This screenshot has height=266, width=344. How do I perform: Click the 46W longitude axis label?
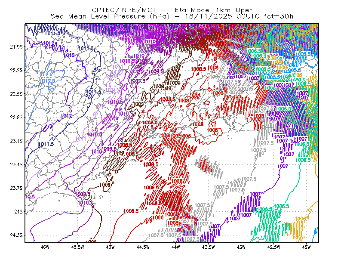coord(45,247)
